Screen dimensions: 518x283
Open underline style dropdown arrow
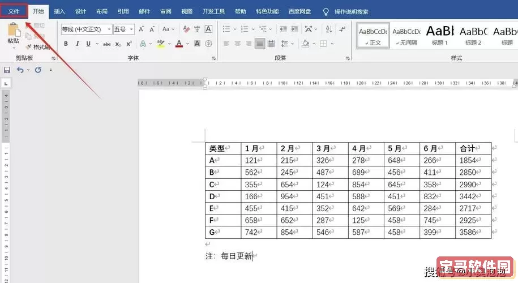[97, 44]
